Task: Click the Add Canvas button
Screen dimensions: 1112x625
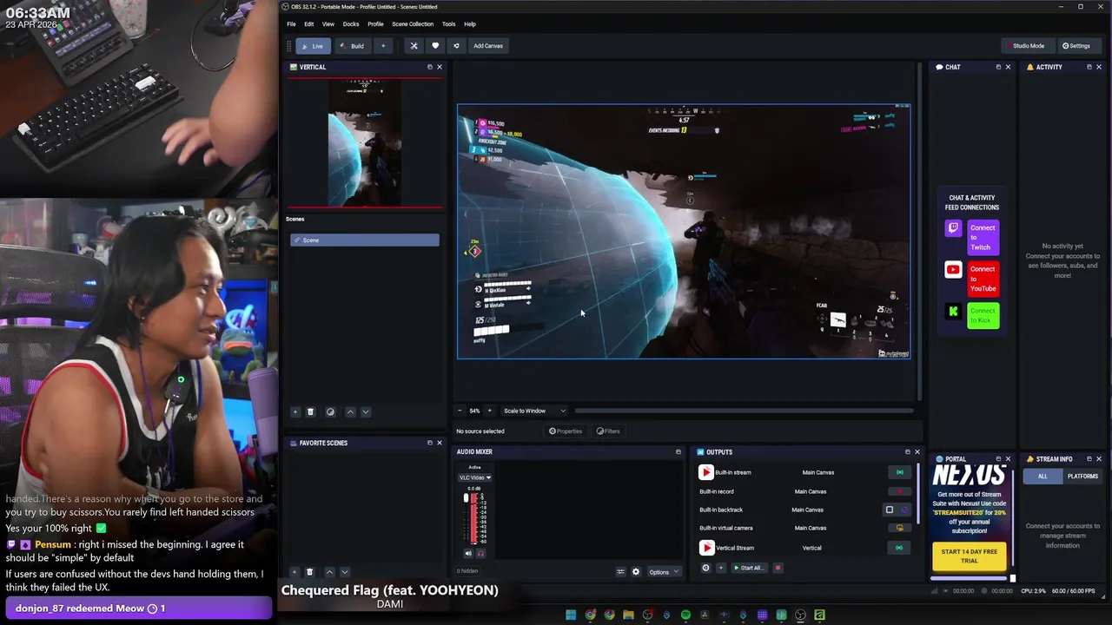Action: [488, 46]
